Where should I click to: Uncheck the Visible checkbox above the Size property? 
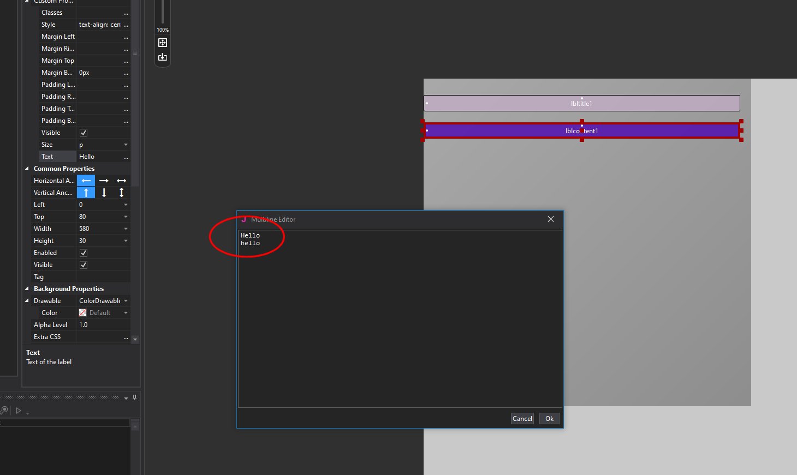[83, 132]
